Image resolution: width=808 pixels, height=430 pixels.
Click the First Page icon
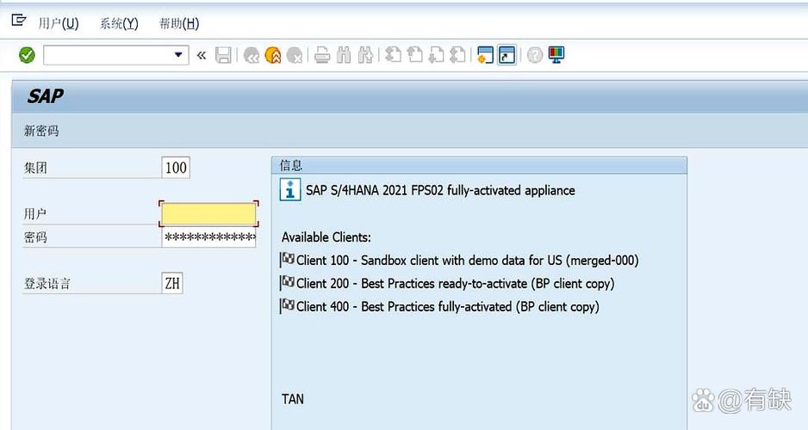coord(393,54)
